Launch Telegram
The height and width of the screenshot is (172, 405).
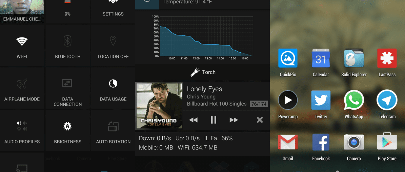(387, 100)
